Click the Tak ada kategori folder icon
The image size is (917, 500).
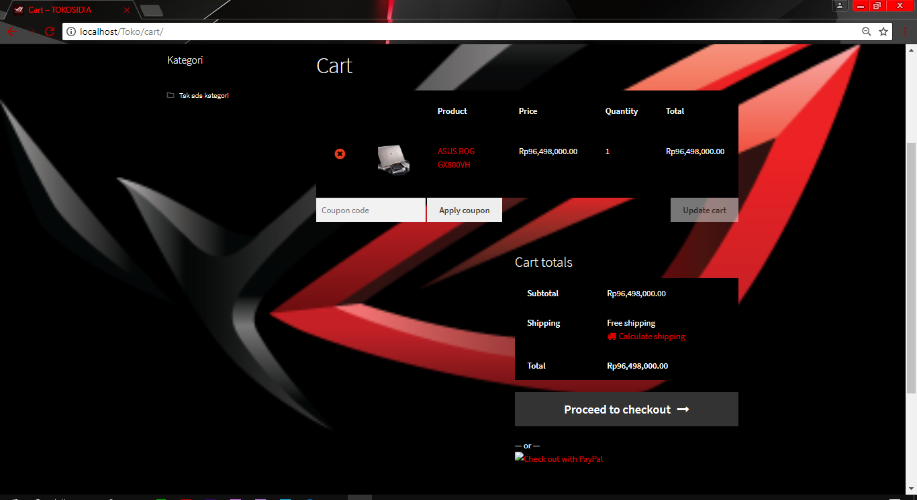[x=171, y=95]
